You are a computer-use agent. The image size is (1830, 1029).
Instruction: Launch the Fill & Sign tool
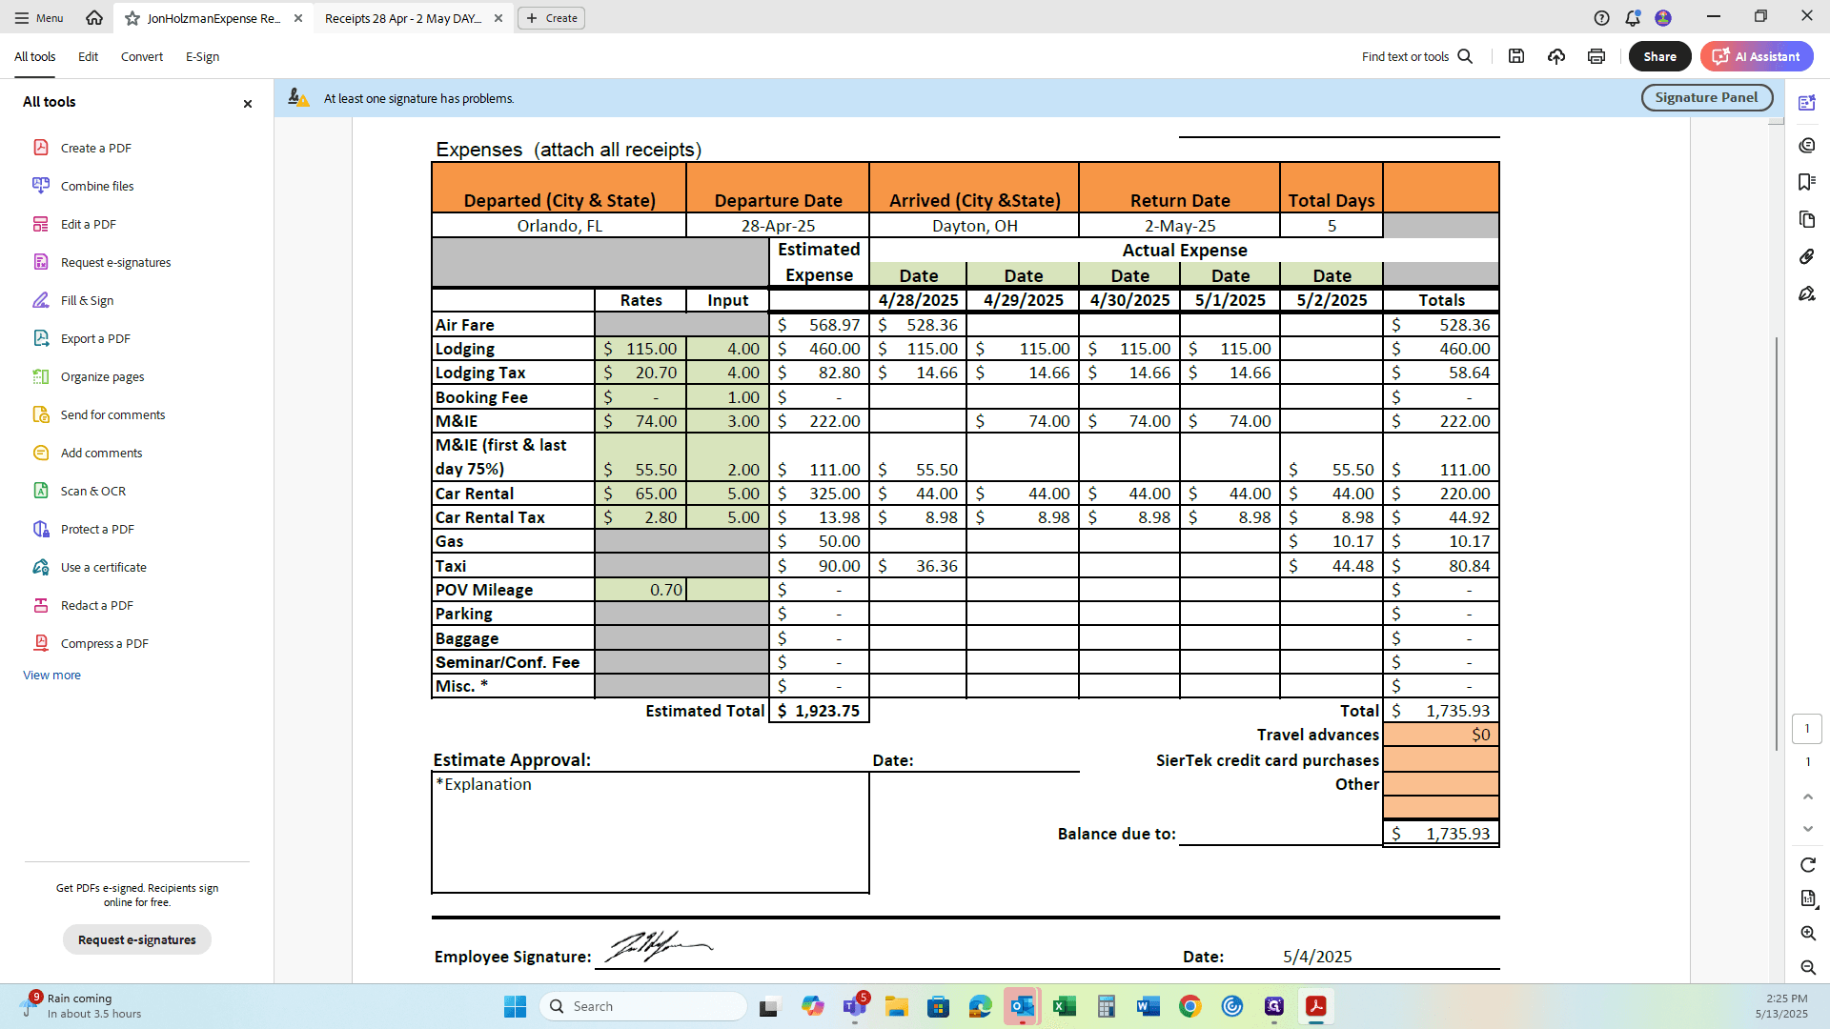click(x=87, y=300)
